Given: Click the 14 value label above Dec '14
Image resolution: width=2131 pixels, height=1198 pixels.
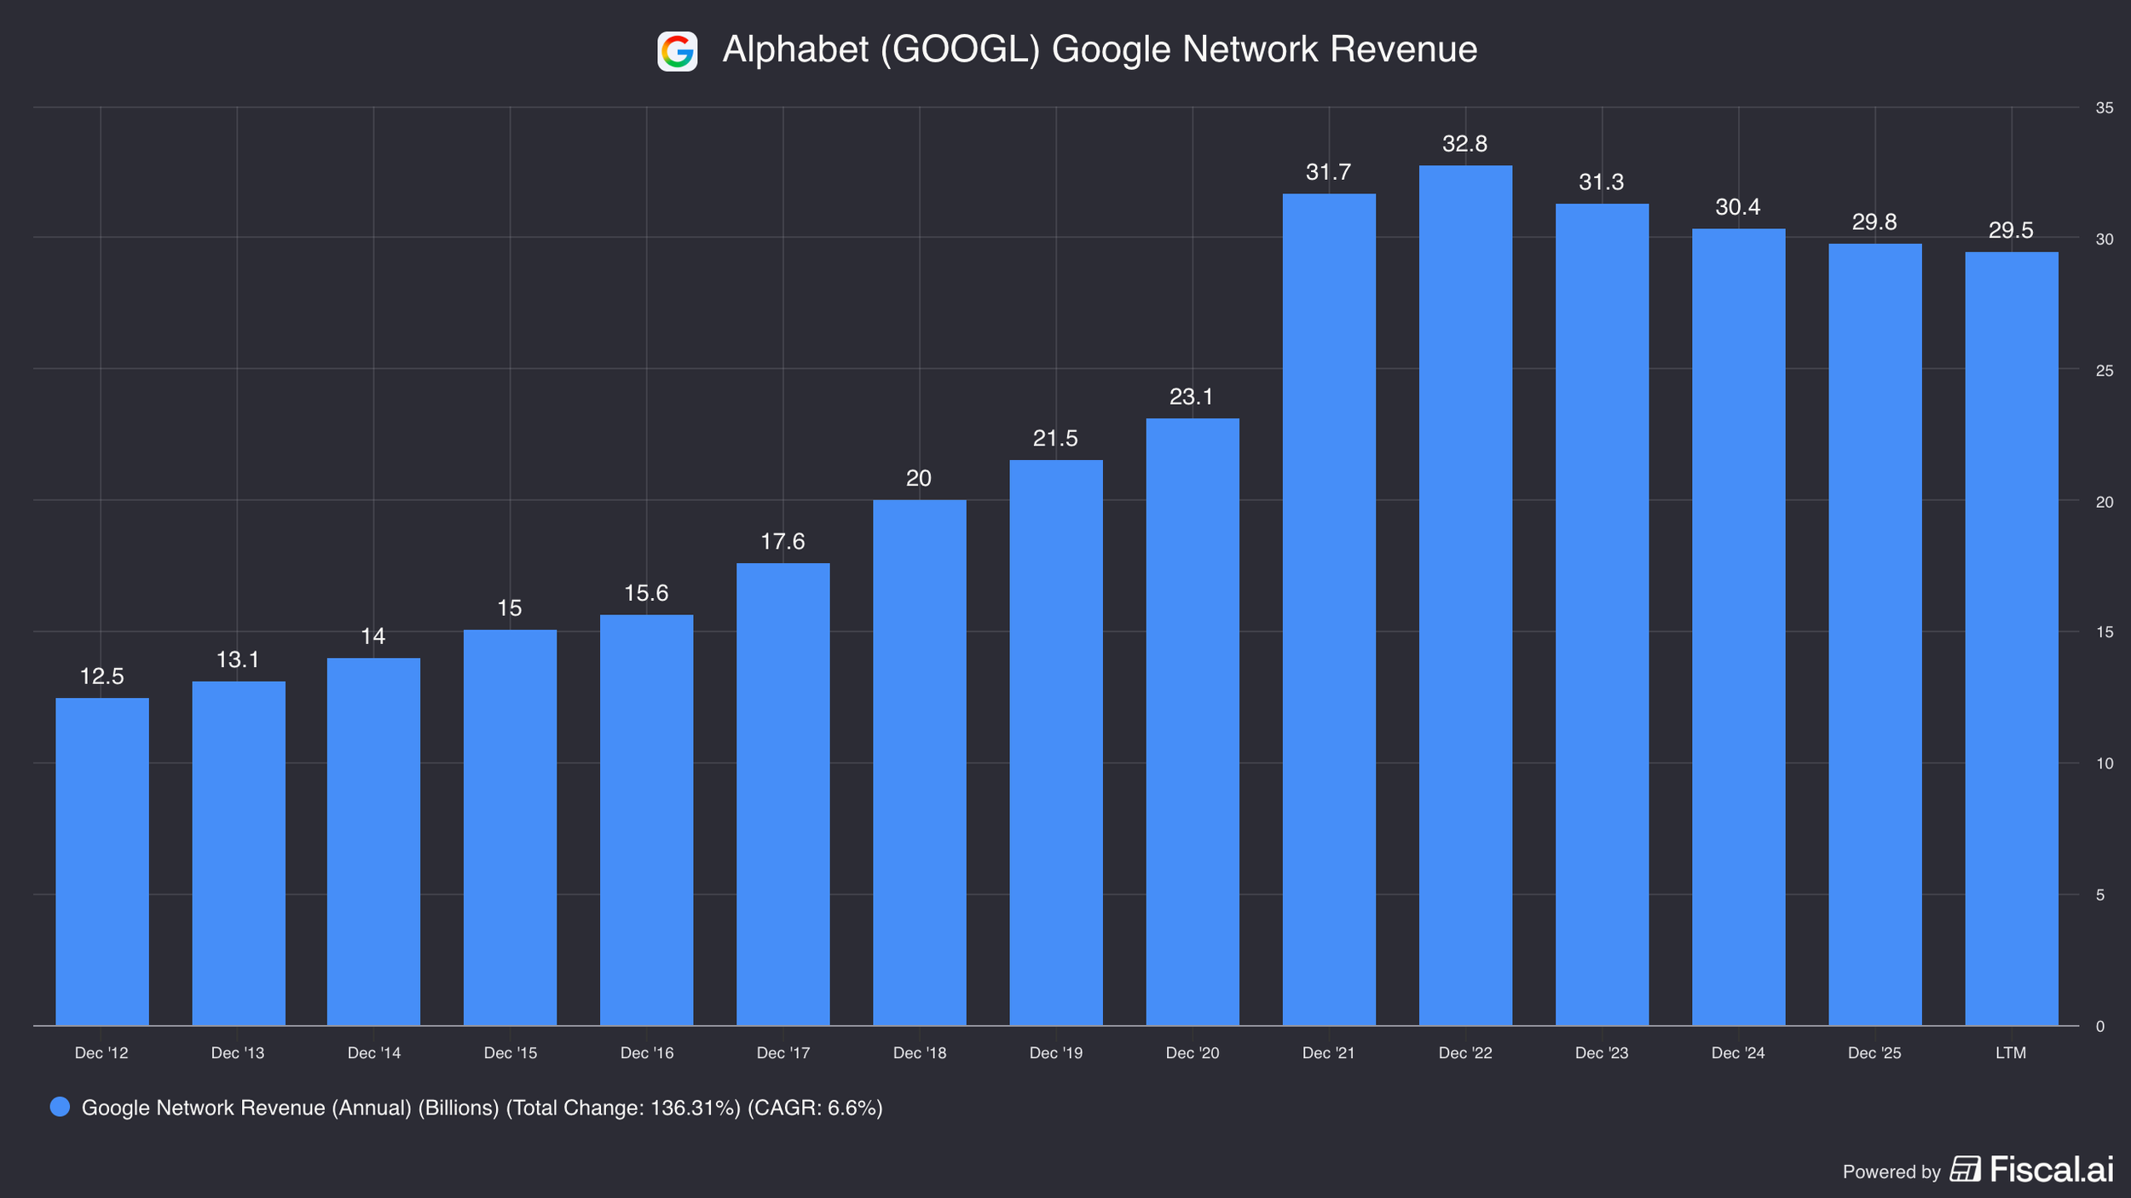Looking at the screenshot, I should pyautogui.click(x=373, y=636).
